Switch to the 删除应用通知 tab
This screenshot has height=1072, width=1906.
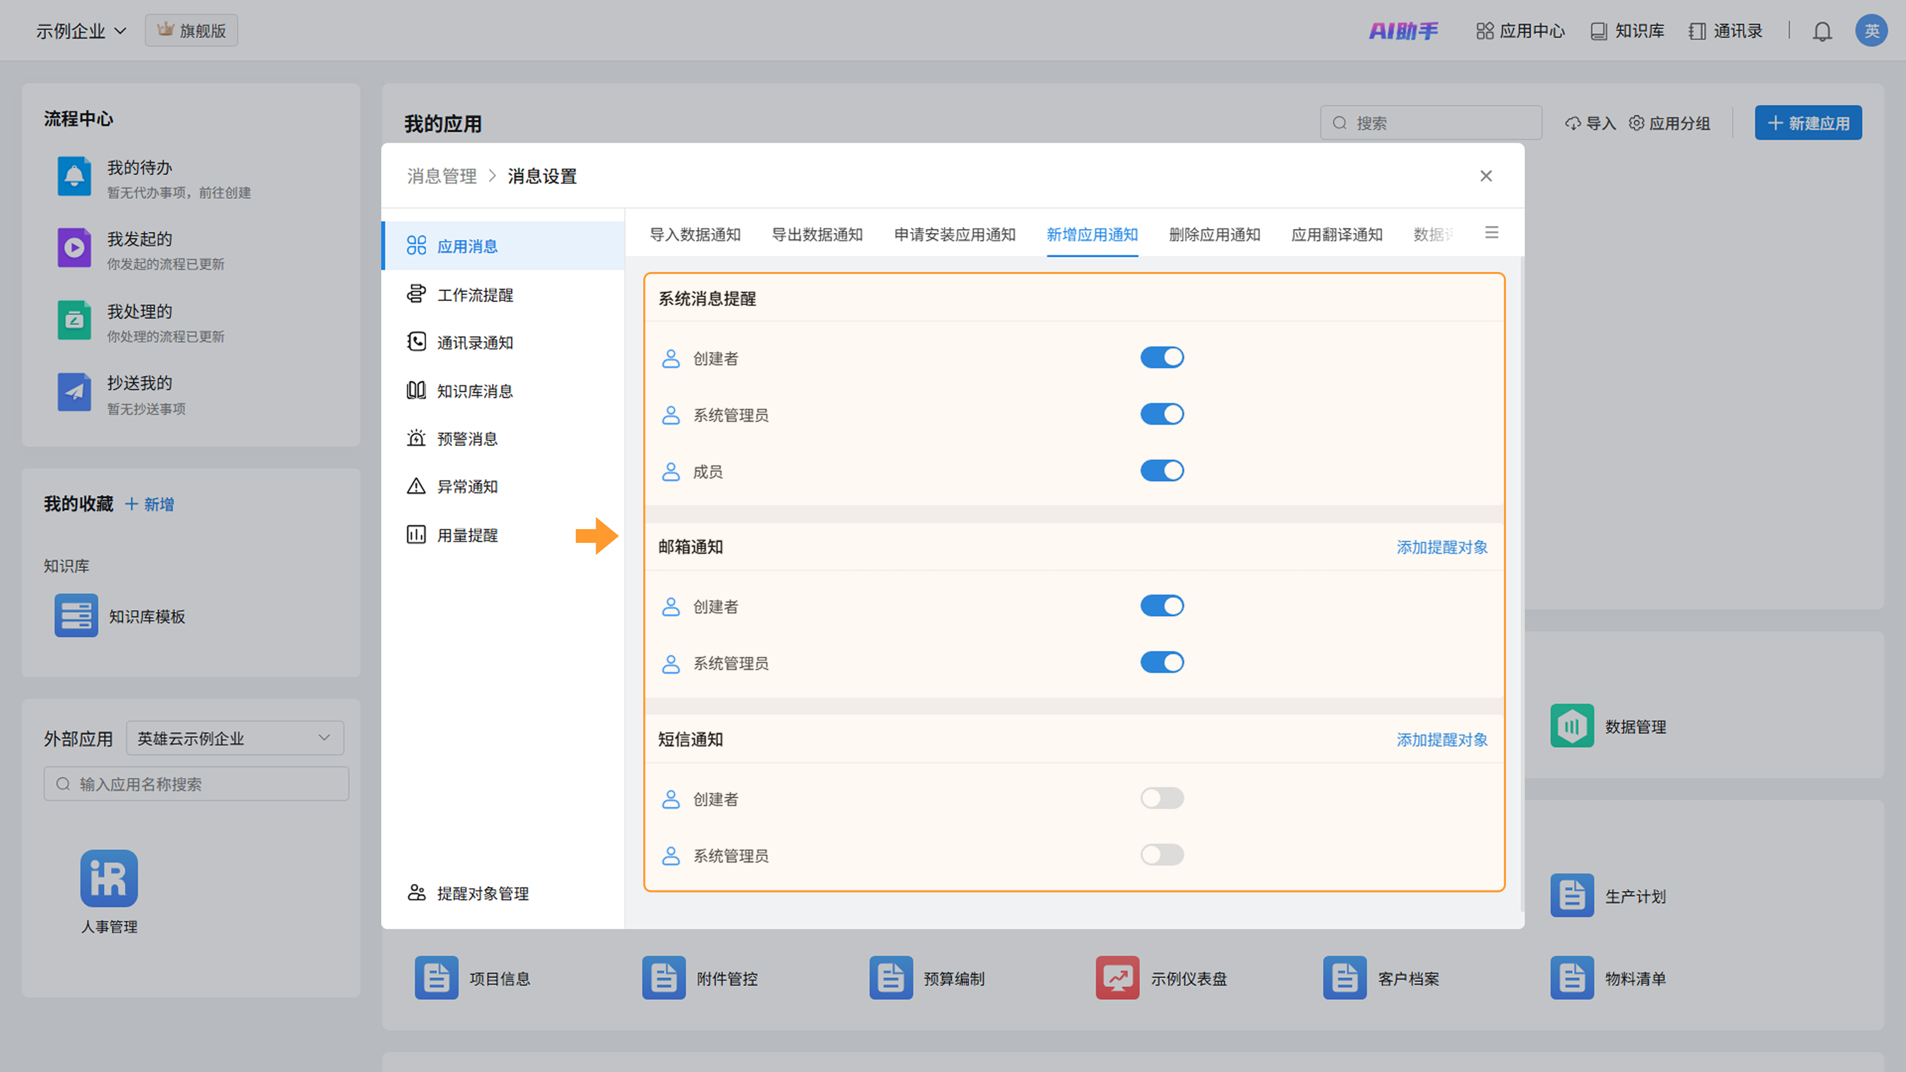point(1214,235)
